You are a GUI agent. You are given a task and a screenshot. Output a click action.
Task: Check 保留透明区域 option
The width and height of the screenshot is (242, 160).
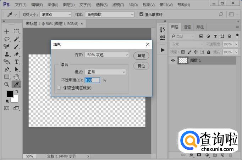[59, 88]
